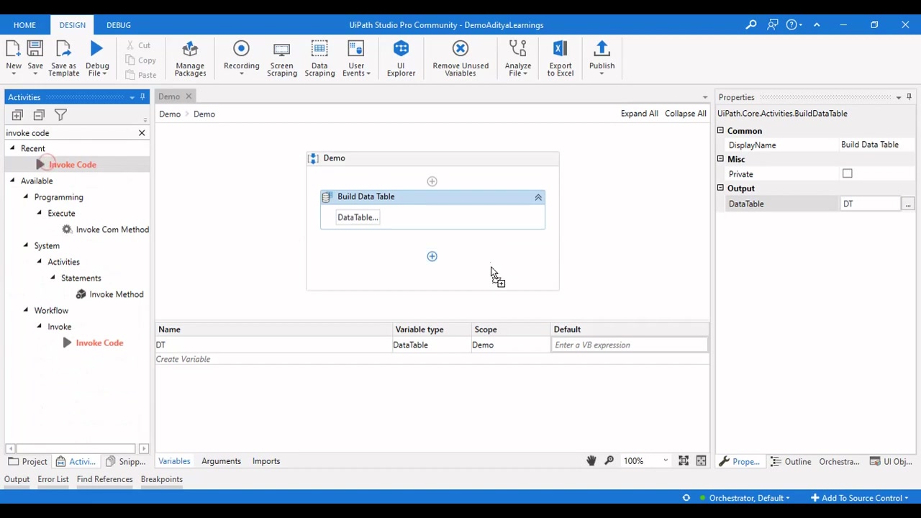Open the Snippets panel tab
This screenshot has height=518, width=921.
pos(126,461)
